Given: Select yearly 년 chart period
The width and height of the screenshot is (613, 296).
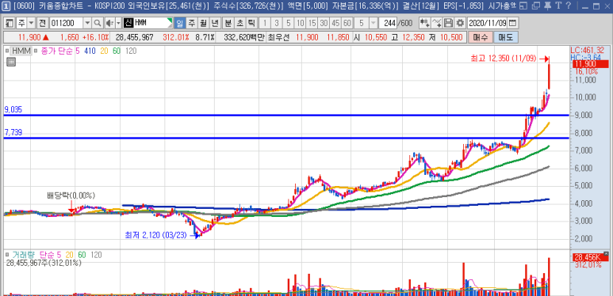Looking at the screenshot, I should tap(215, 23).
